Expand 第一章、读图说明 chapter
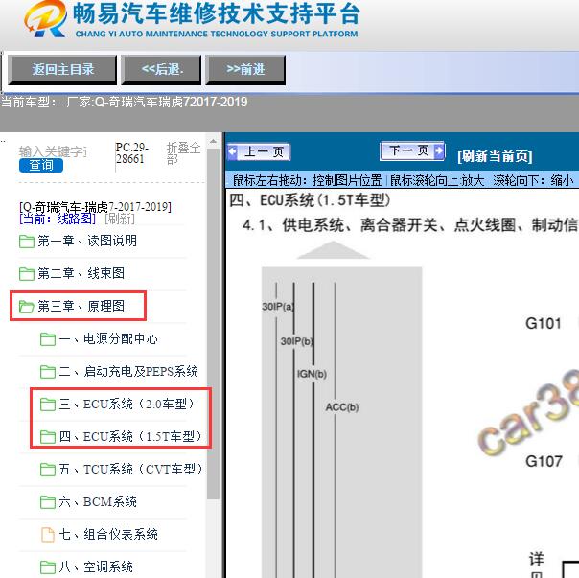The image size is (579, 578). click(87, 242)
